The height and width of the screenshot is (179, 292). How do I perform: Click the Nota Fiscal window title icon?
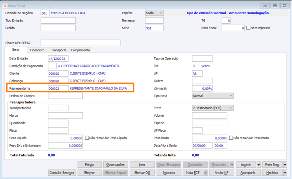(x=5, y=6)
